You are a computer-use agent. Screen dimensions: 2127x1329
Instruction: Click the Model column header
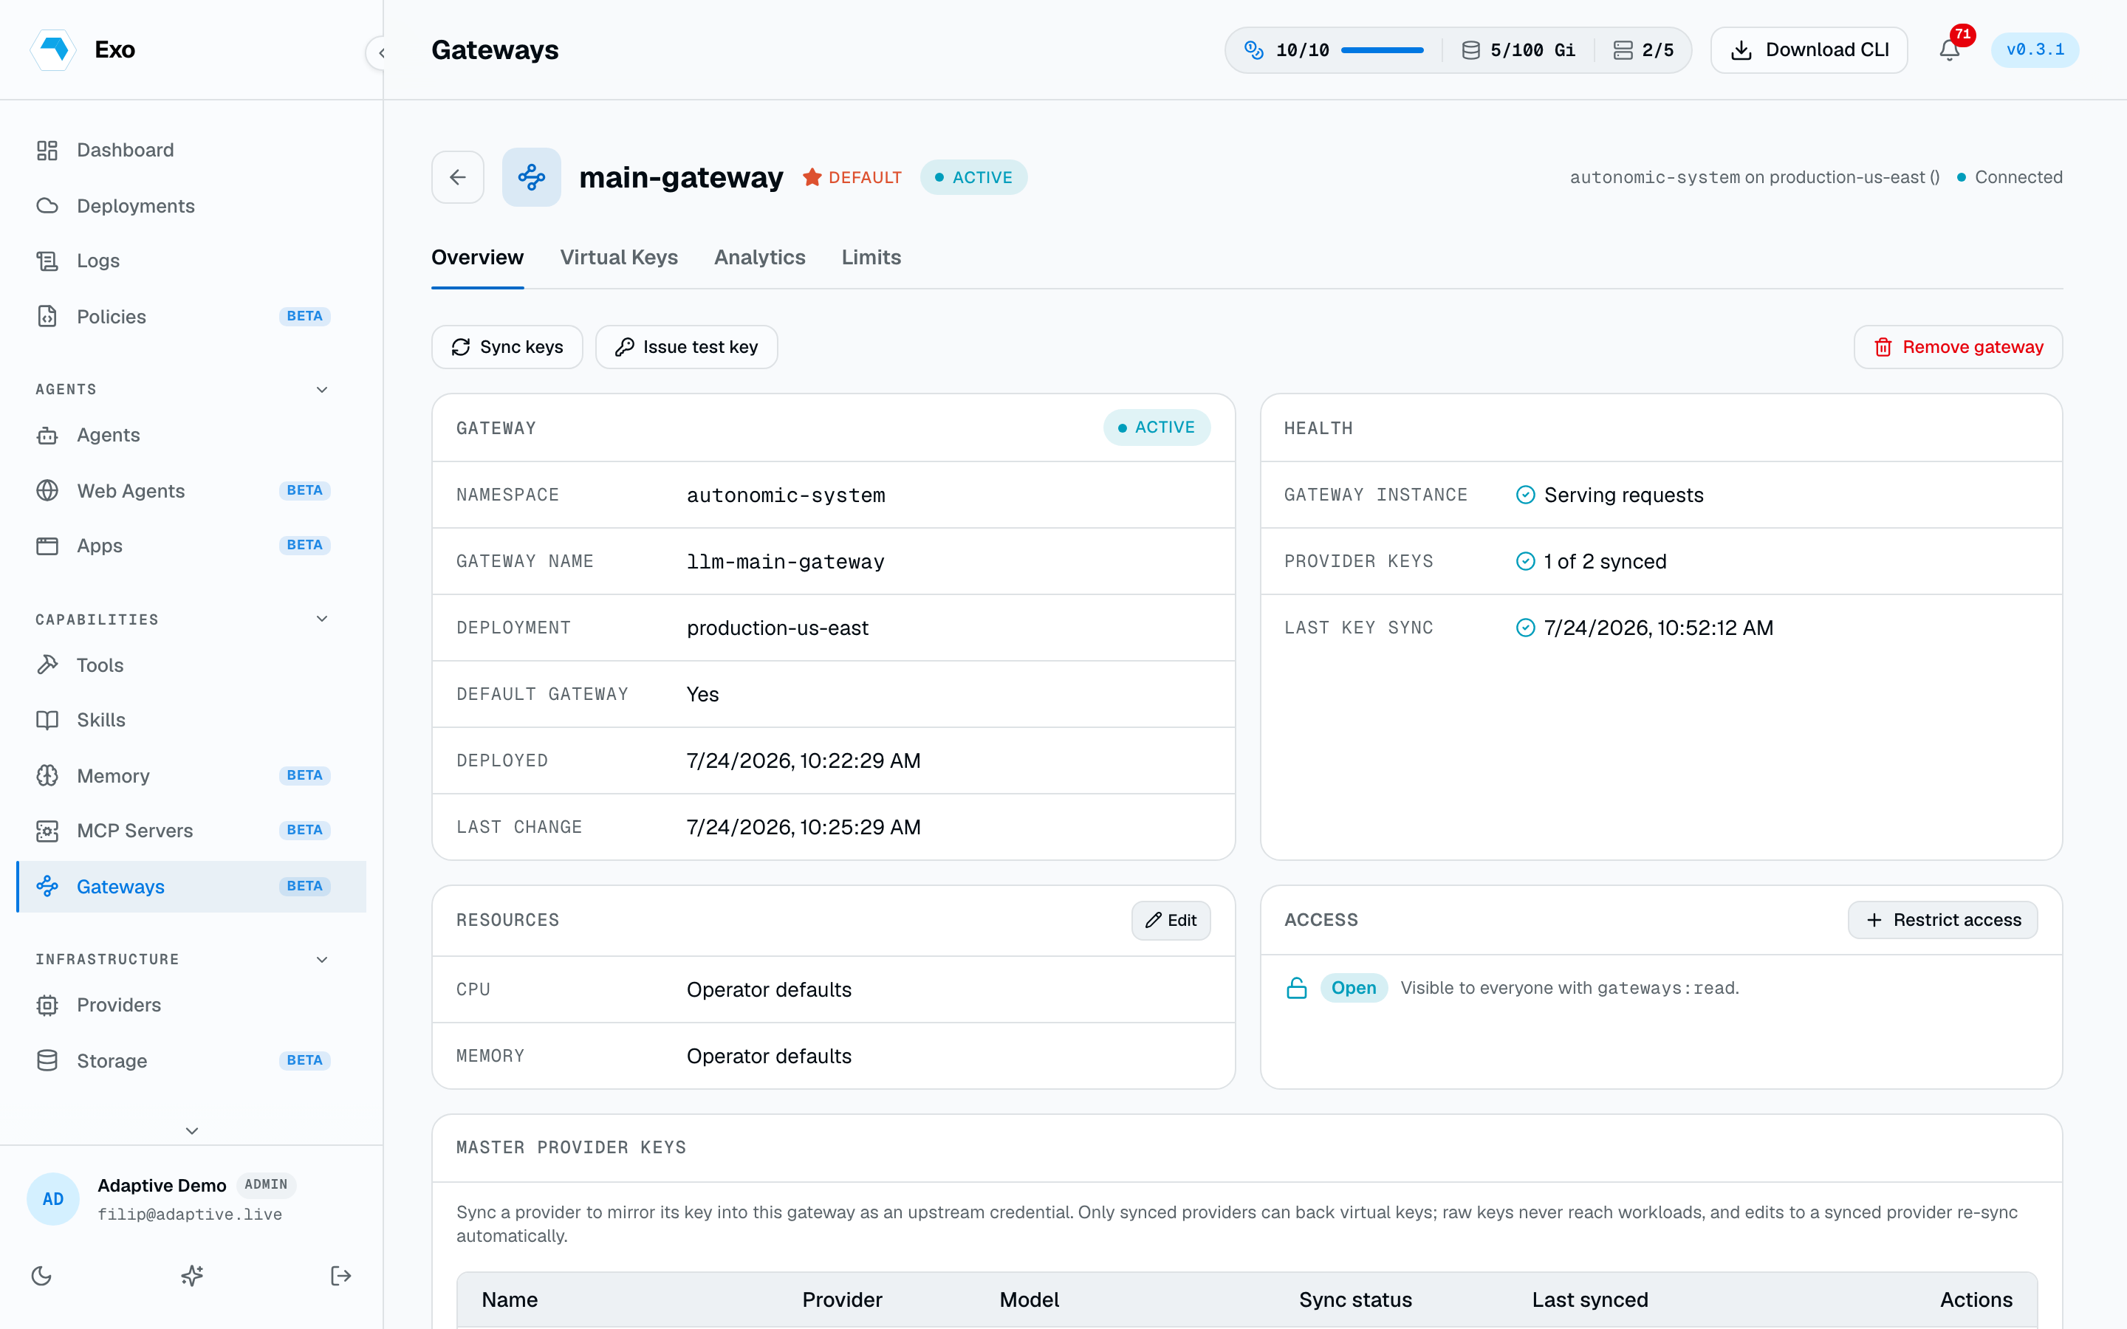pos(1030,1300)
